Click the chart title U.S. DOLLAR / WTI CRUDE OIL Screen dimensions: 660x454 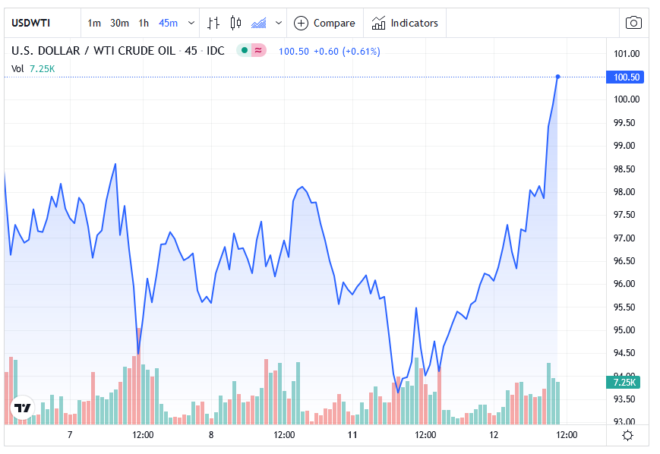point(93,51)
